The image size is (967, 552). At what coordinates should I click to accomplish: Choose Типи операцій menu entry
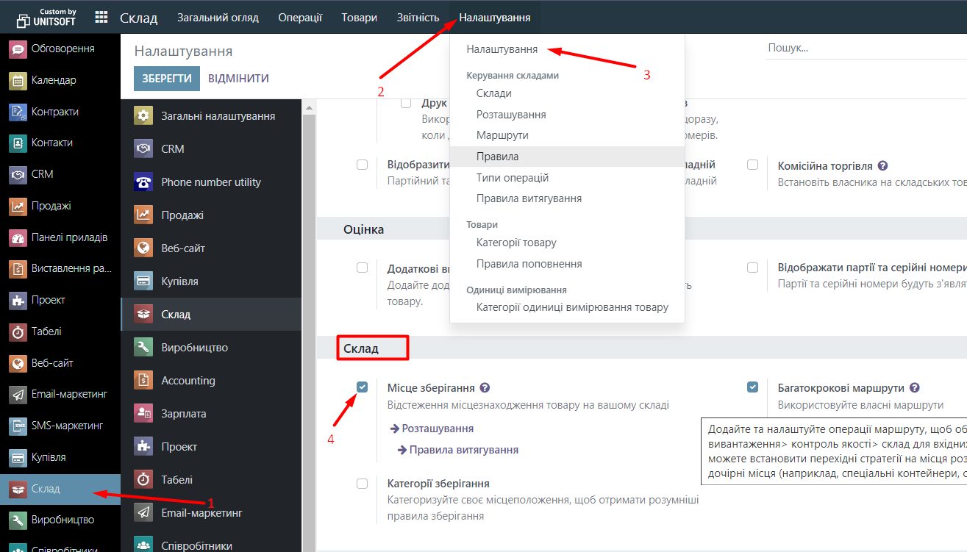click(x=513, y=178)
